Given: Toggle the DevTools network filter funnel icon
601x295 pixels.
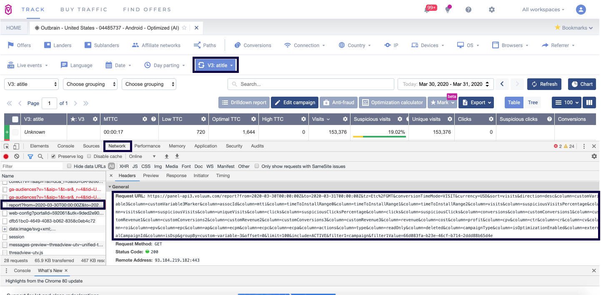Looking at the screenshot, I should tap(30, 156).
